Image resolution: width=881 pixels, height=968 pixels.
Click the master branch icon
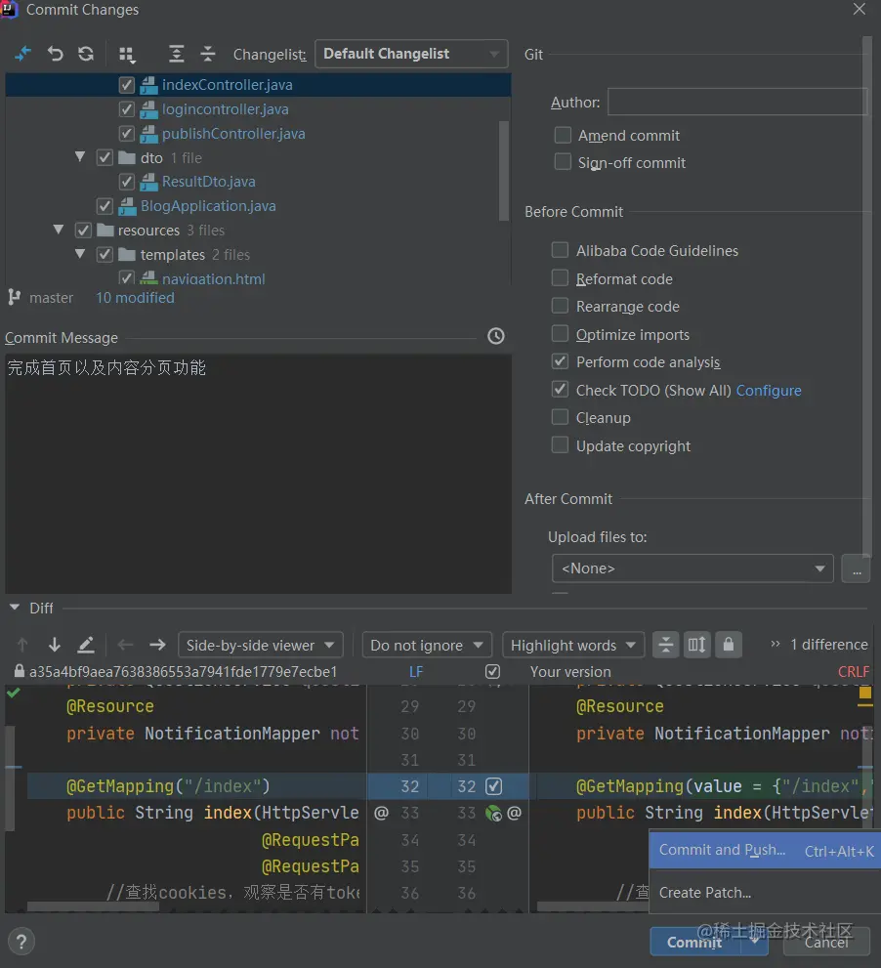point(15,298)
